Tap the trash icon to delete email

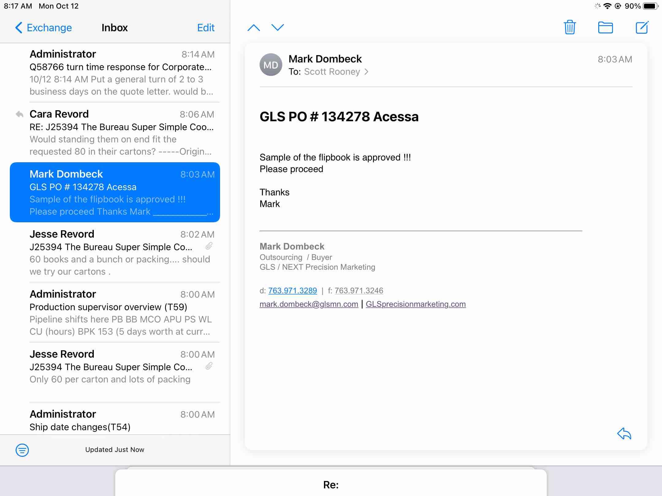569,28
